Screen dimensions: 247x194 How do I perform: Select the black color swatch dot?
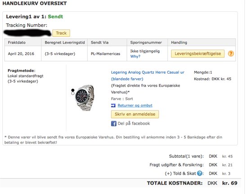click(x=72, y=90)
